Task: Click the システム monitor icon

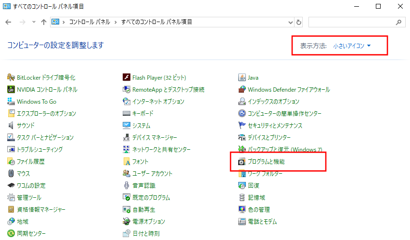Action: tap(126, 125)
